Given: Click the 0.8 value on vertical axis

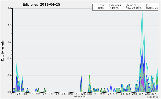Looking at the screenshot, I should (9, 59).
